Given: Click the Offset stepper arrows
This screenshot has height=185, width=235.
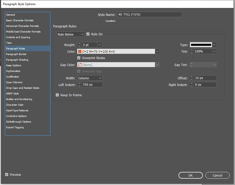Looking at the screenshot, I should pos(192,78).
